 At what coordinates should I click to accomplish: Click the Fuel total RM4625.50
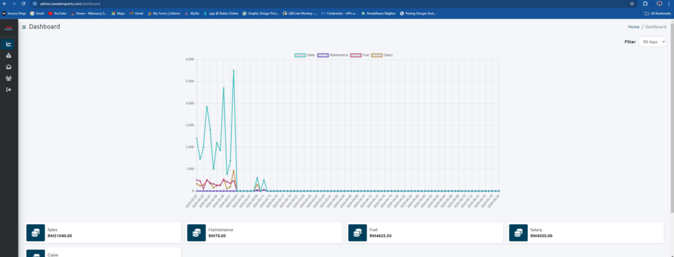(x=380, y=235)
